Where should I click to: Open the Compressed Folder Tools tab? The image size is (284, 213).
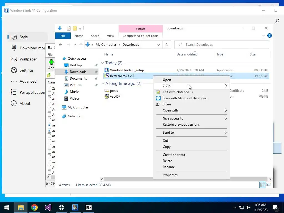click(x=140, y=36)
